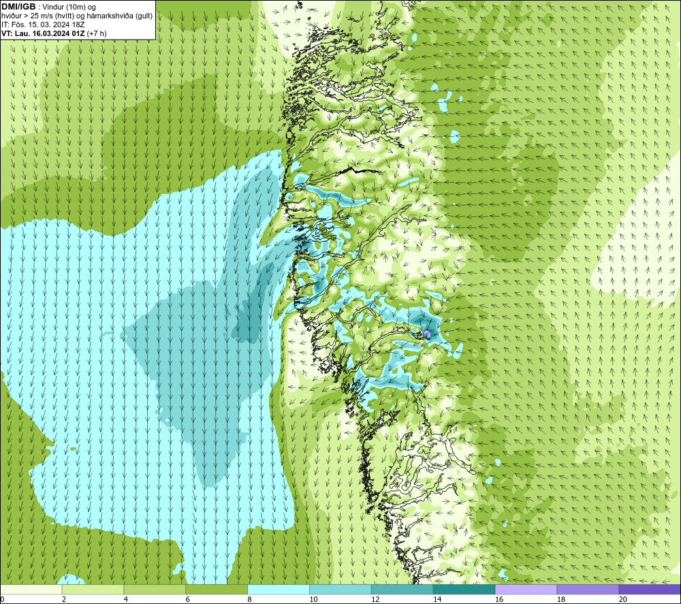Click the 0-2 m/s pale yellow legend swatch

click(31, 590)
